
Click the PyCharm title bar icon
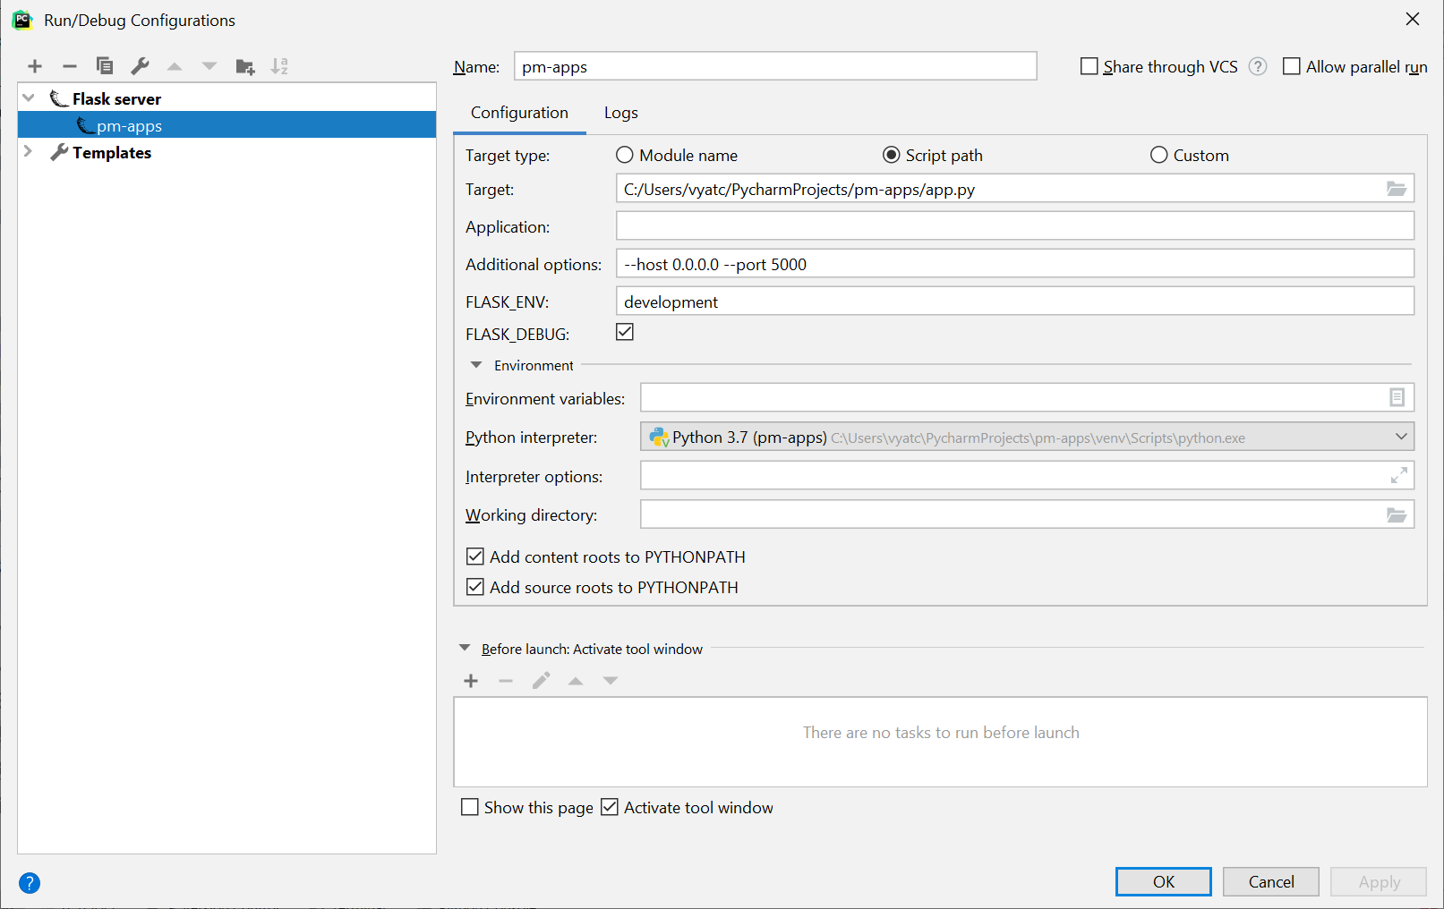click(22, 20)
